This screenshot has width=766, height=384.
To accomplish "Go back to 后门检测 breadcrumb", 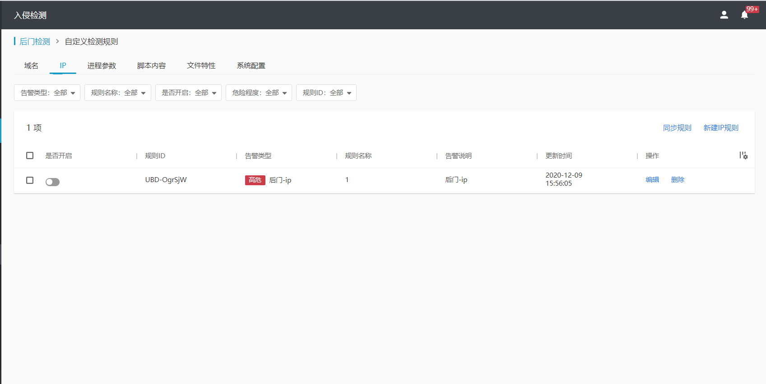I will click(35, 41).
